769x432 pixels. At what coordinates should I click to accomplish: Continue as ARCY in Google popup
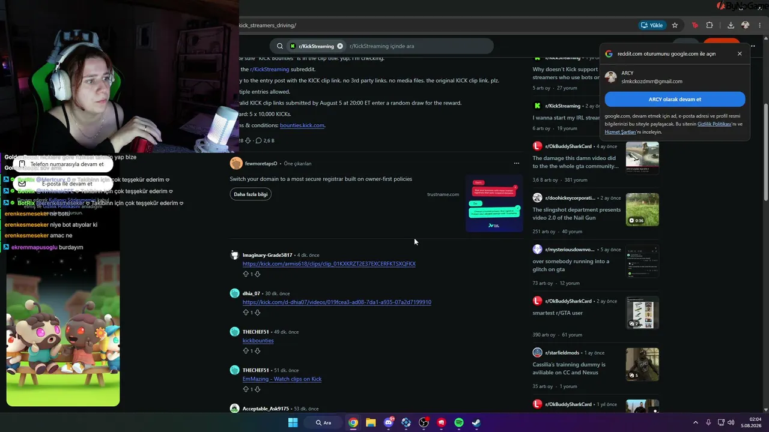coord(675,100)
